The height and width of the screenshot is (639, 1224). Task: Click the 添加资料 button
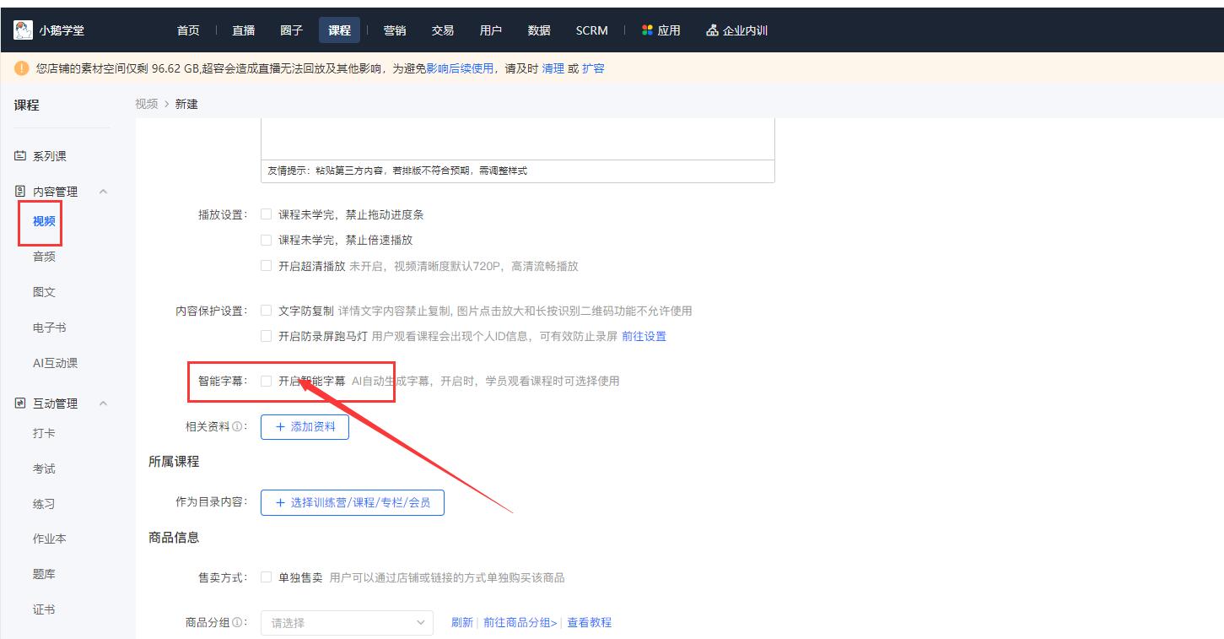[x=305, y=427]
